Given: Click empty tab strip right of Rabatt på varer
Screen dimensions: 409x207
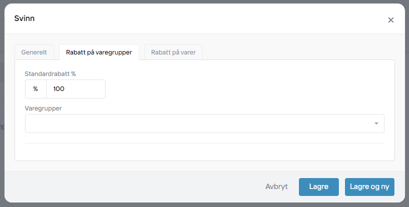Looking at the screenshot, I should click(300, 52).
